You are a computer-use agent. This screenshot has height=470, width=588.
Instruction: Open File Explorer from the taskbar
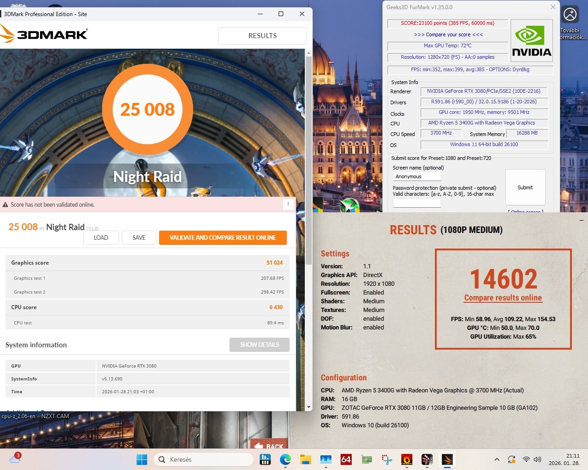[306, 459]
